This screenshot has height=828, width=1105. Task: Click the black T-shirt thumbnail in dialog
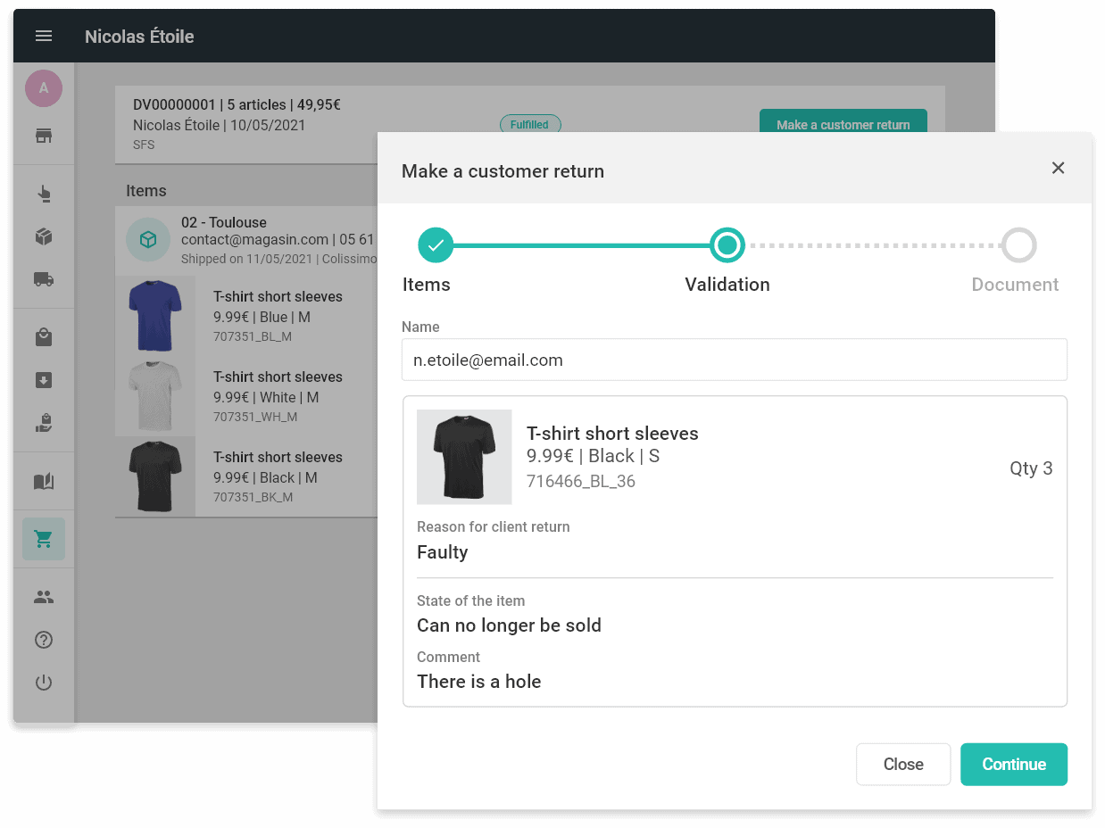point(463,457)
